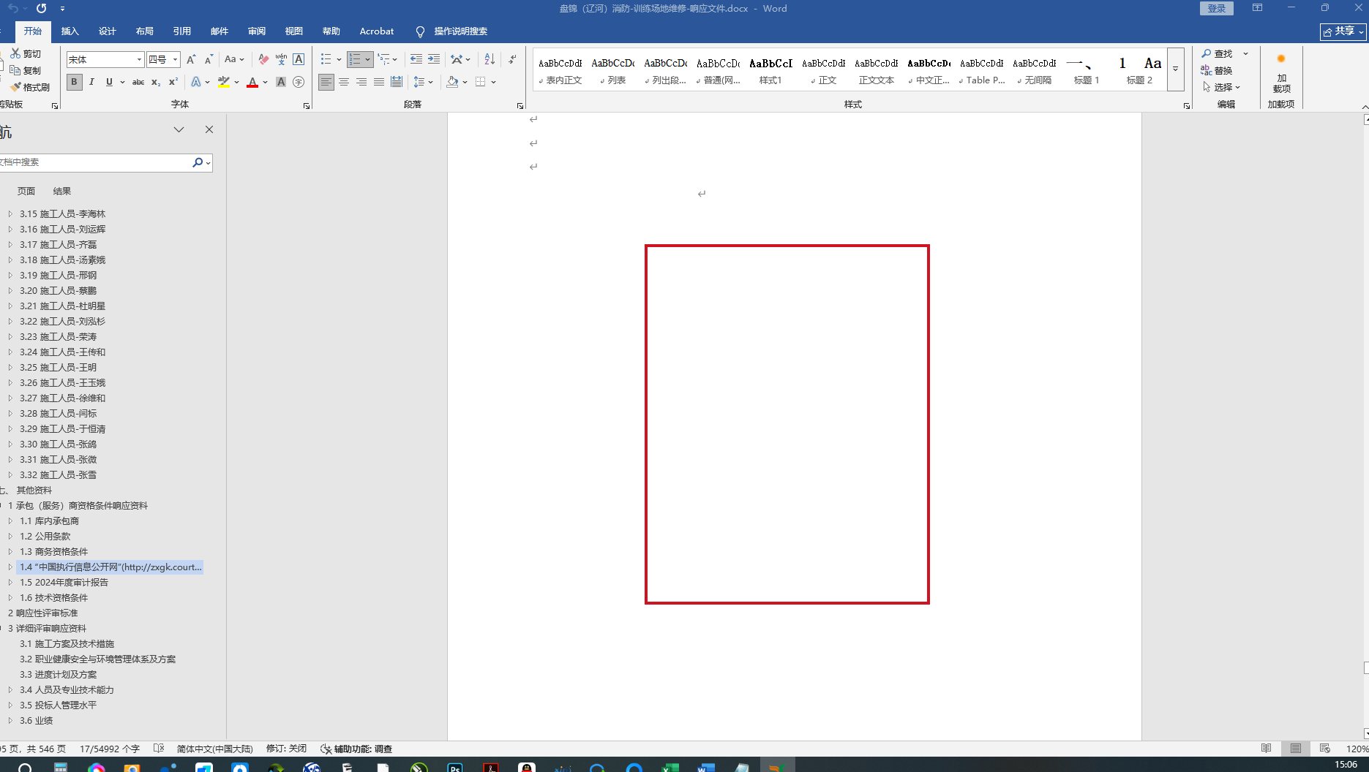Toggle Italic formatting

(91, 82)
